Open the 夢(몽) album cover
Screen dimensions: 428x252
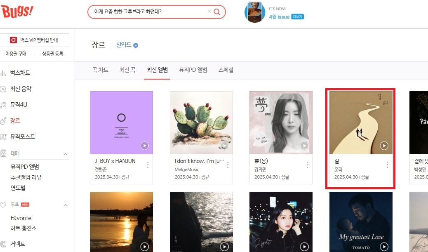coord(281,122)
